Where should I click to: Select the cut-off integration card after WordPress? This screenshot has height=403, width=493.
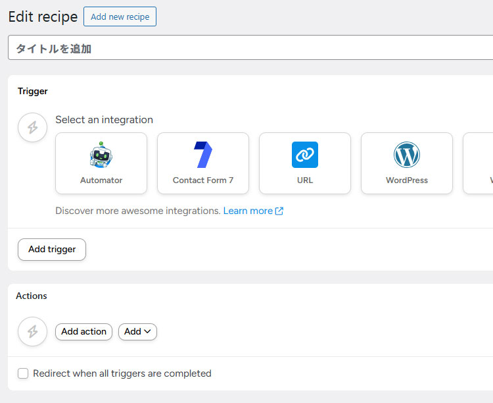[x=479, y=163]
